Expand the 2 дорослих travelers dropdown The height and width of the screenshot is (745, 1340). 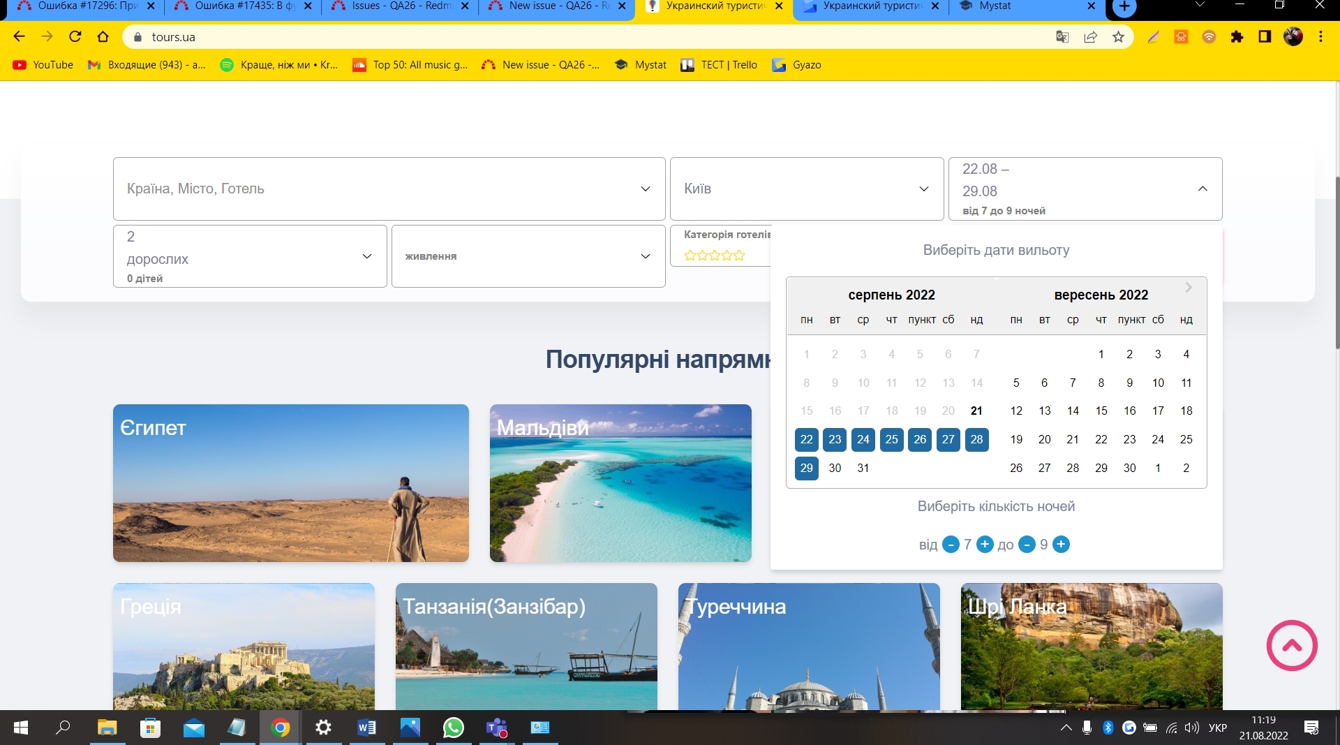250,256
